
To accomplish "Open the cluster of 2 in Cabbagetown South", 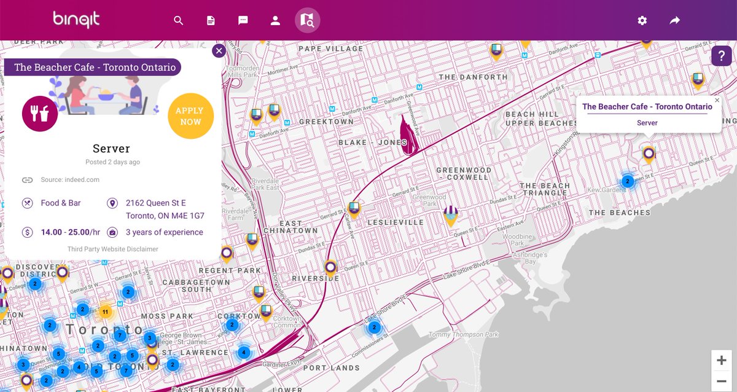I will click(128, 292).
